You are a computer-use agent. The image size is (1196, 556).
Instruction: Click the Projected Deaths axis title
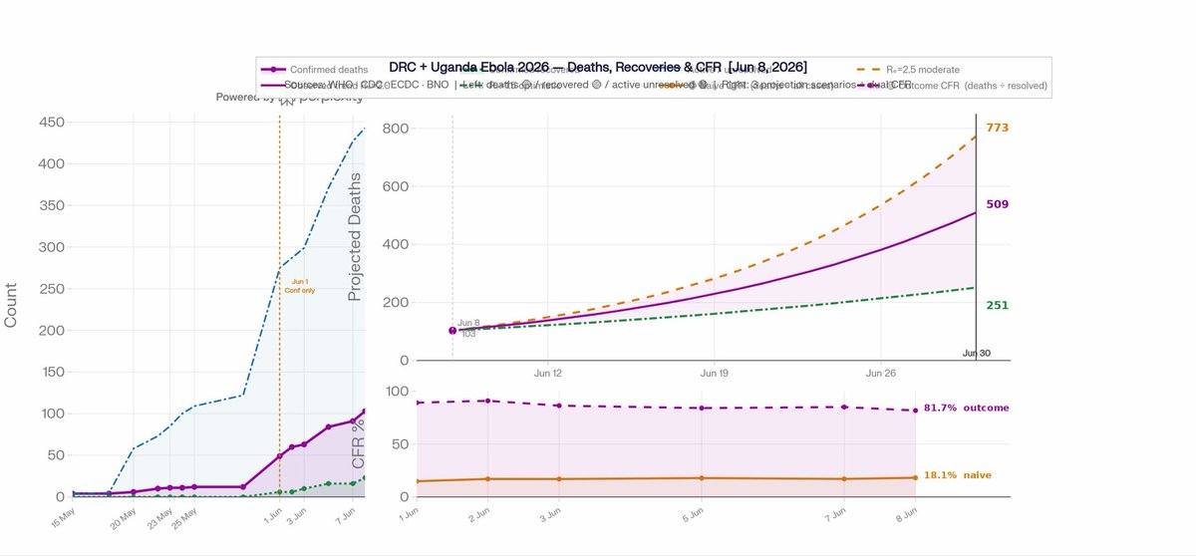click(354, 236)
